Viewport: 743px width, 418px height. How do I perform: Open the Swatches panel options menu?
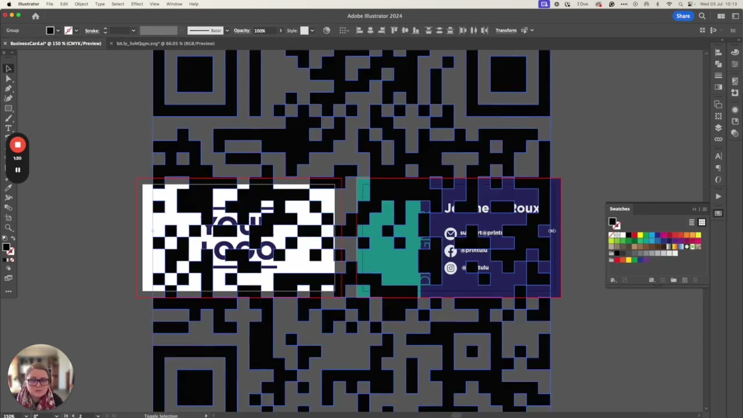(x=704, y=209)
